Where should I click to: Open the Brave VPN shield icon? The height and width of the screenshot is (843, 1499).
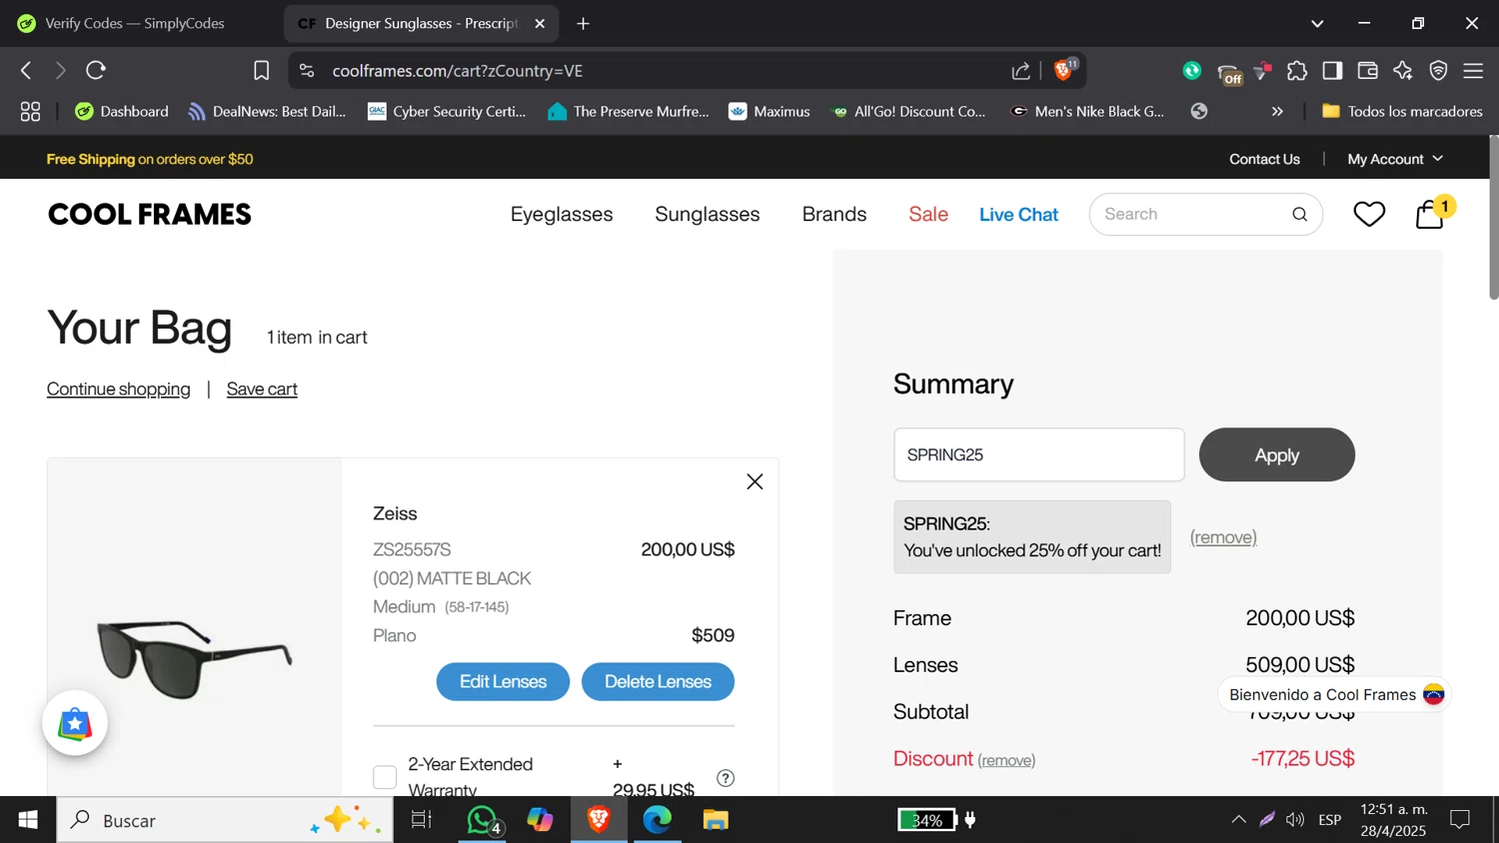point(1439,71)
